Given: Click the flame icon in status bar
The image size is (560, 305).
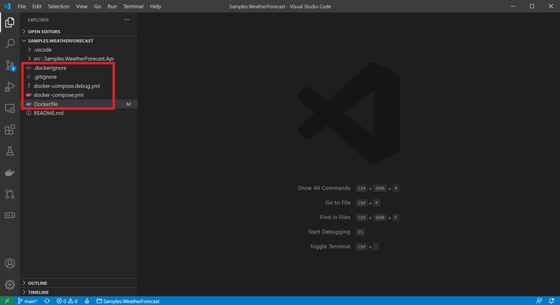Looking at the screenshot, I should point(87,301).
